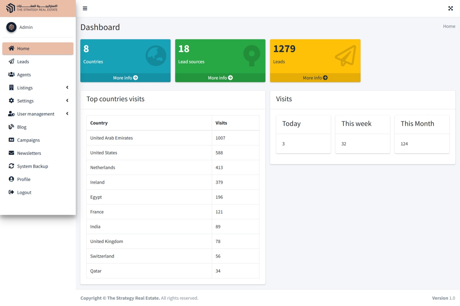Click the Admin avatar logo
This screenshot has width=460, height=306.
point(11,27)
